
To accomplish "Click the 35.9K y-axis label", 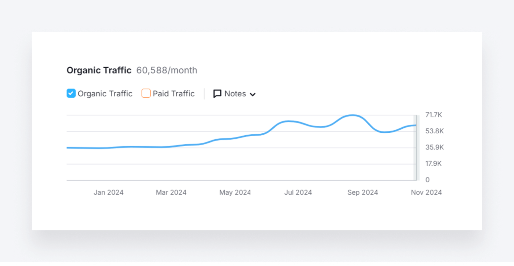I will click(434, 147).
